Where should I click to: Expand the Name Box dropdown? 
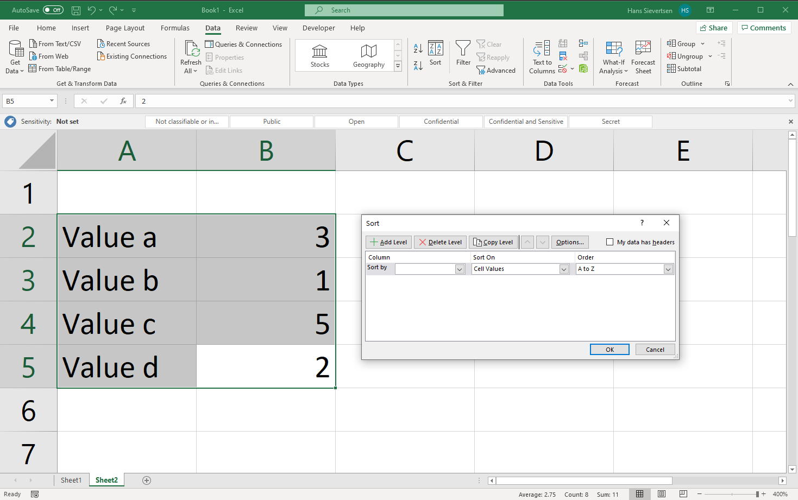[52, 101]
